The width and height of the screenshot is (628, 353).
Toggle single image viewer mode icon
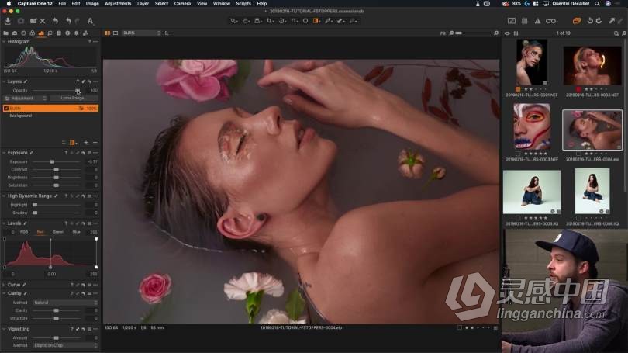[116, 33]
